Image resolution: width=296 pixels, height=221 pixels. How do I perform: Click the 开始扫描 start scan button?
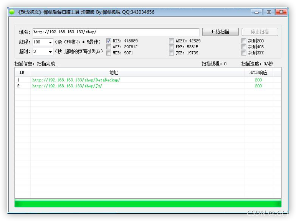pyautogui.click(x=220, y=32)
